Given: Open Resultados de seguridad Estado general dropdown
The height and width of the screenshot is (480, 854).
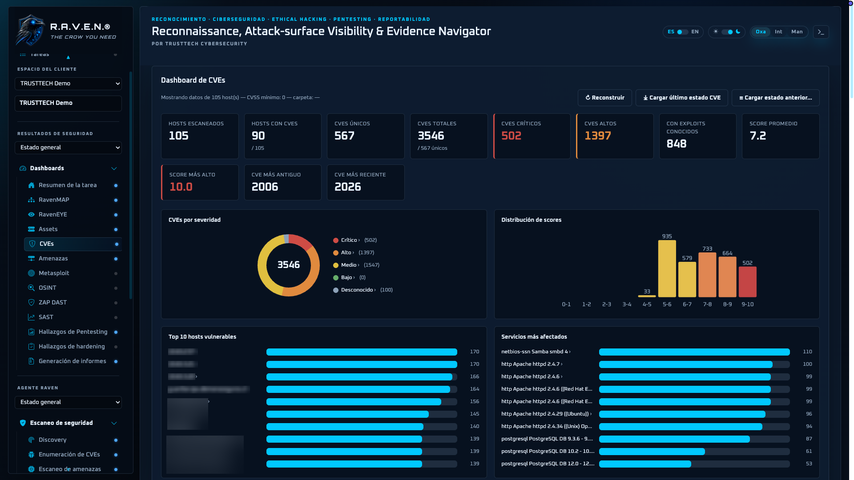Looking at the screenshot, I should pyautogui.click(x=68, y=148).
